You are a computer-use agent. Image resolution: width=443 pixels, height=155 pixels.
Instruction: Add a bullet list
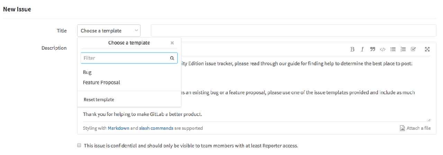click(x=393, y=49)
